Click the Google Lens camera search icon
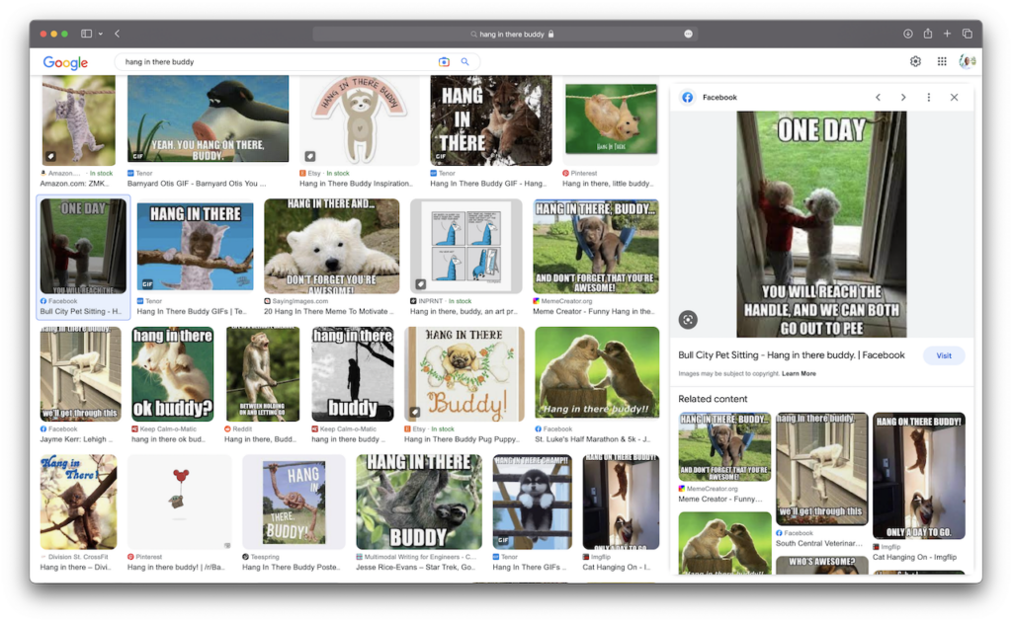1012x622 pixels. click(445, 62)
